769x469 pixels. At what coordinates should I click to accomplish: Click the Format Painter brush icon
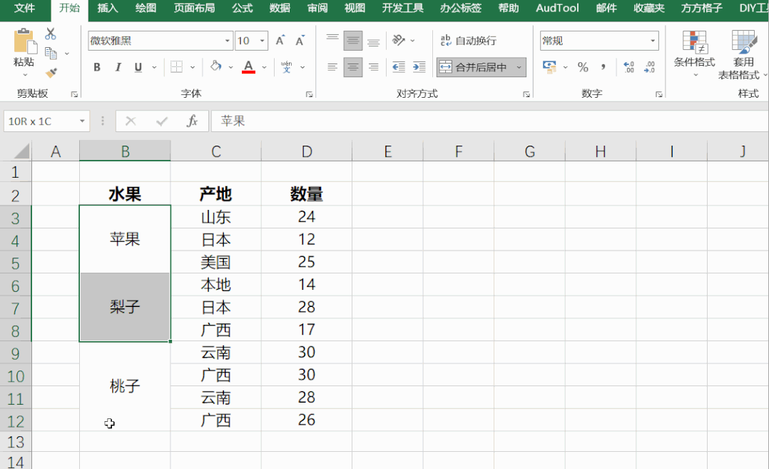click(51, 73)
